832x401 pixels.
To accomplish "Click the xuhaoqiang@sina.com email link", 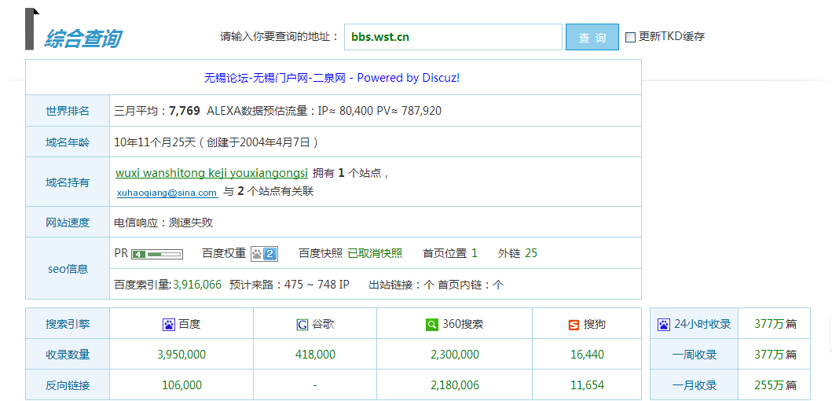I will 167,193.
